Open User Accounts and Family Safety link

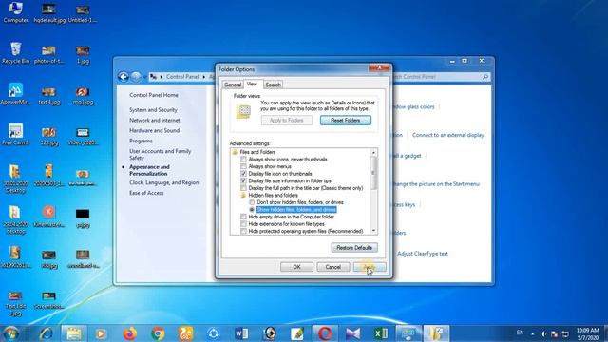pos(161,154)
